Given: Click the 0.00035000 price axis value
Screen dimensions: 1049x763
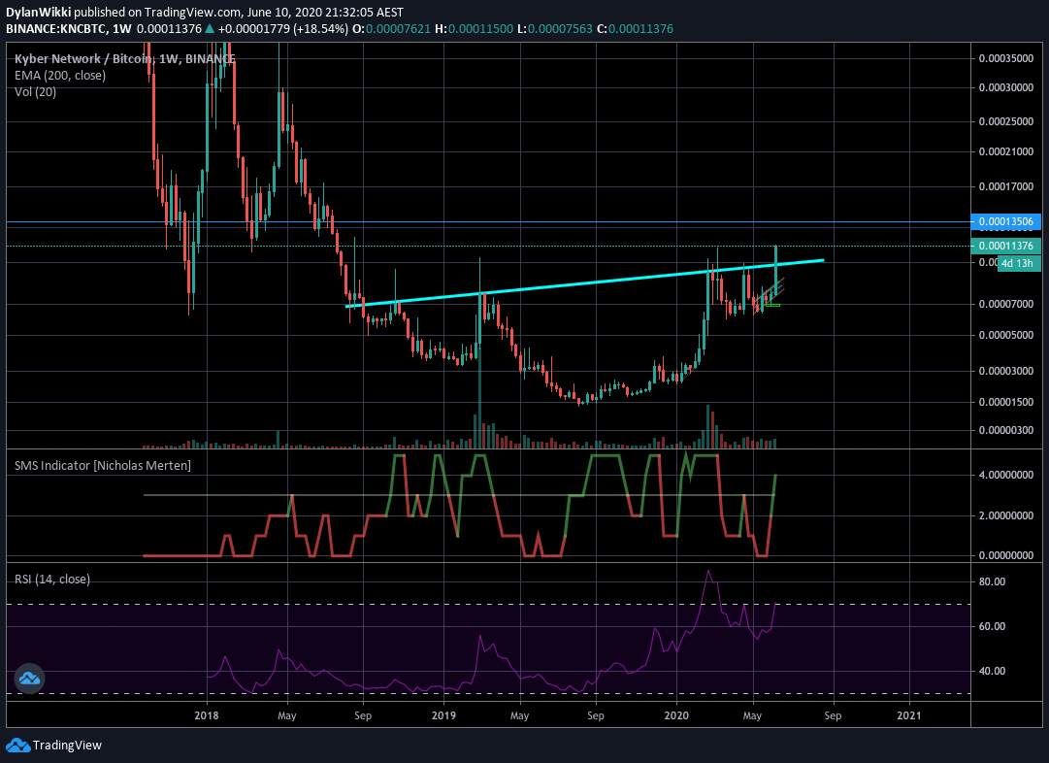Looking at the screenshot, I should (x=1005, y=58).
